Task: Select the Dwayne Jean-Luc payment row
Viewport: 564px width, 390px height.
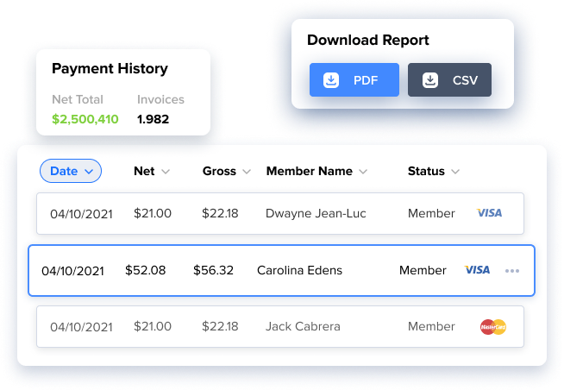Action: coord(279,213)
